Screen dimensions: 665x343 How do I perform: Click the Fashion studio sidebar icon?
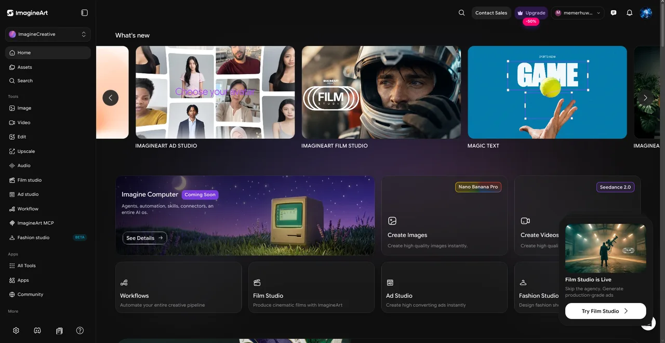pos(12,238)
